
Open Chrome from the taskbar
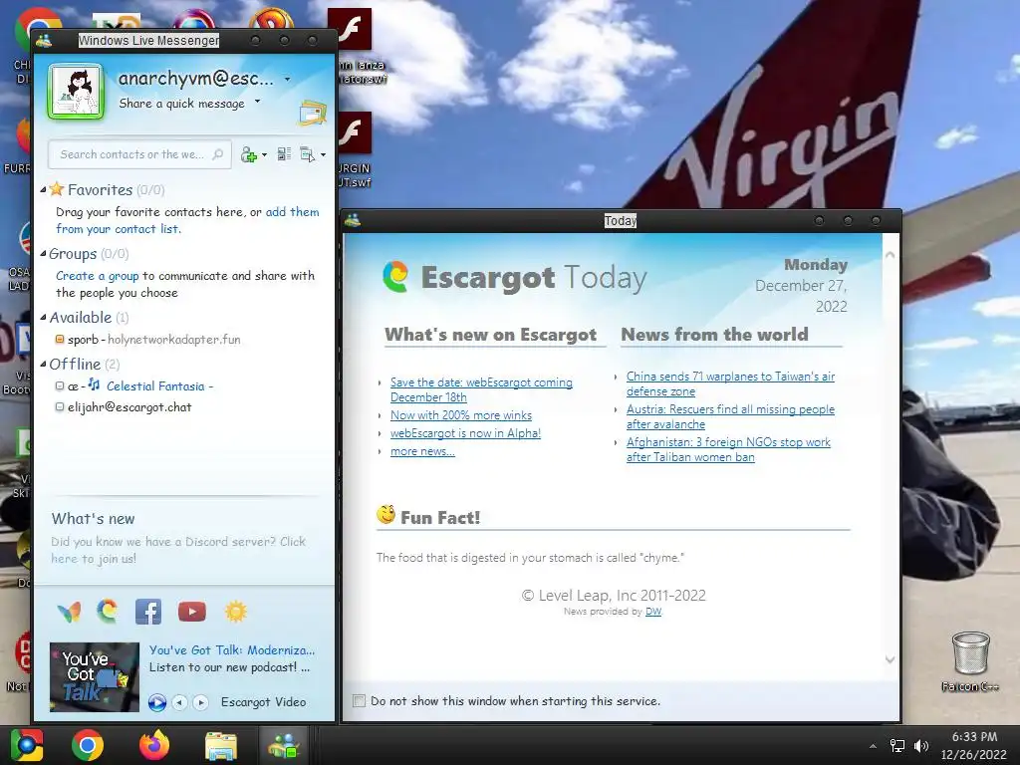88,745
